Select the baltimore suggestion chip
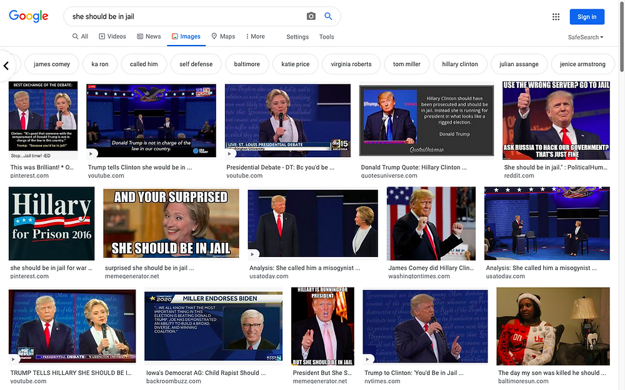This screenshot has height=390, width=625. tap(247, 64)
